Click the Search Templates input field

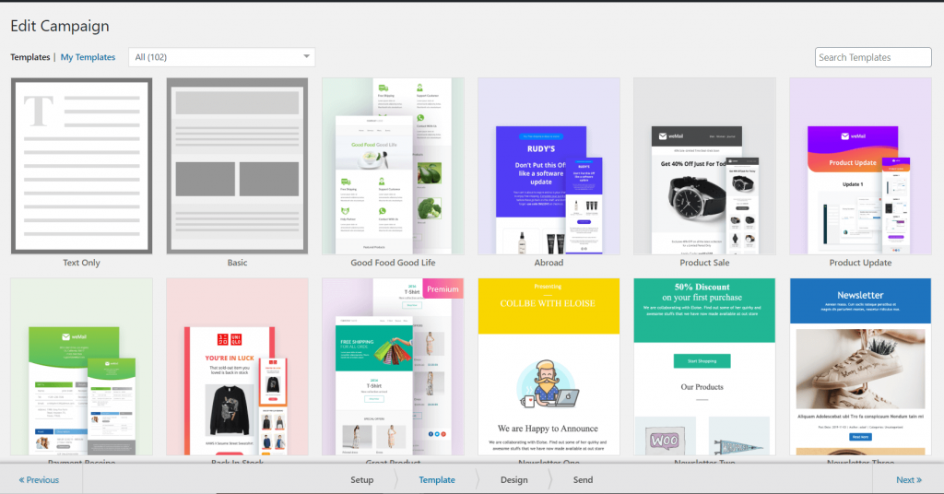coord(873,57)
